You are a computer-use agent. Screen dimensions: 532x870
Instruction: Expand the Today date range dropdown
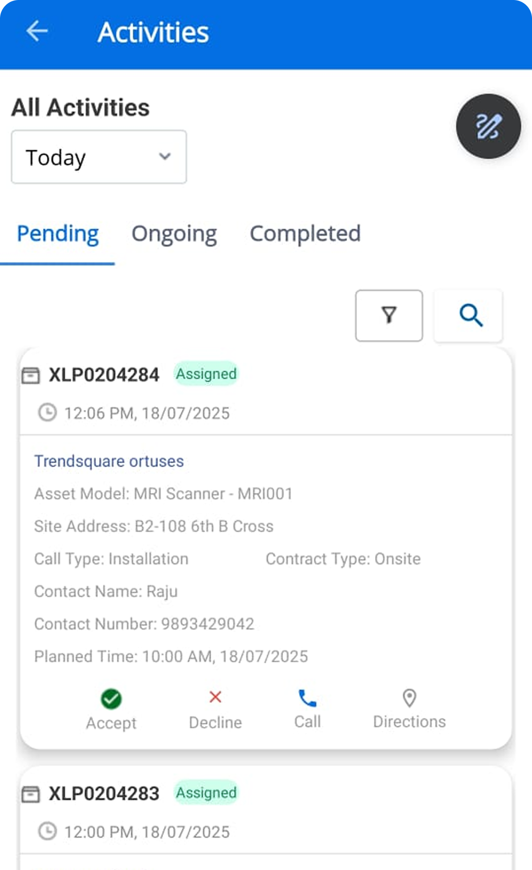(99, 157)
